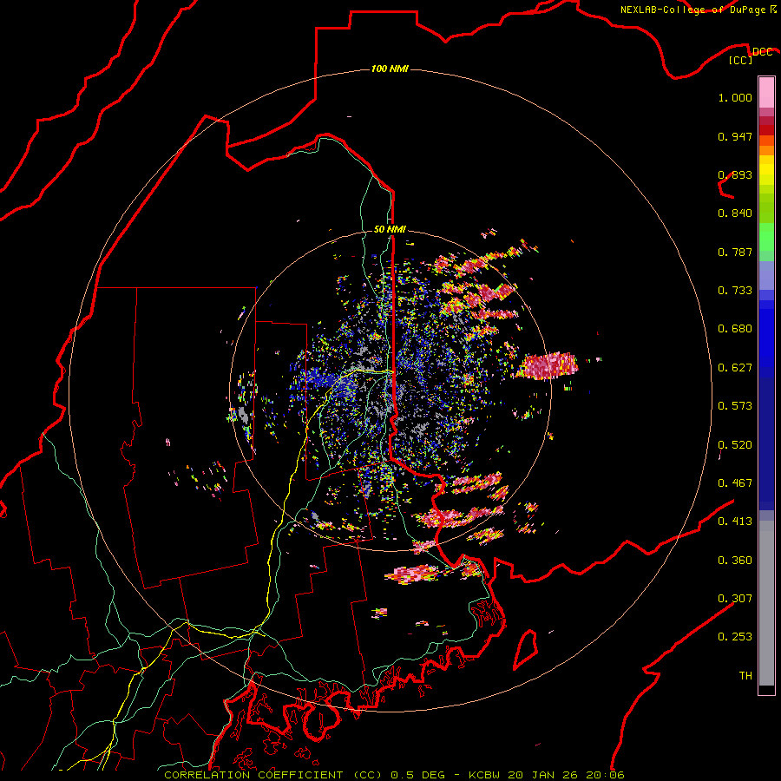This screenshot has height=781, width=781.
Task: Click the 0.413 scale label
Action: (735, 522)
